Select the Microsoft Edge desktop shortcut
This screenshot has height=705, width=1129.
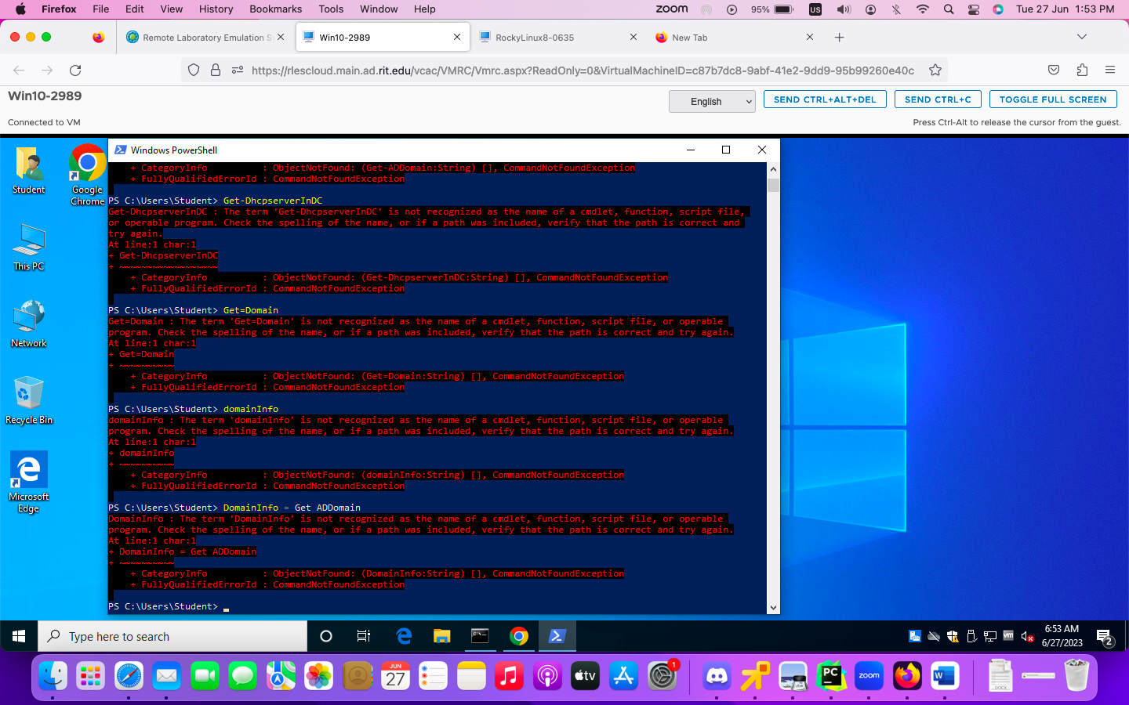coord(29,483)
